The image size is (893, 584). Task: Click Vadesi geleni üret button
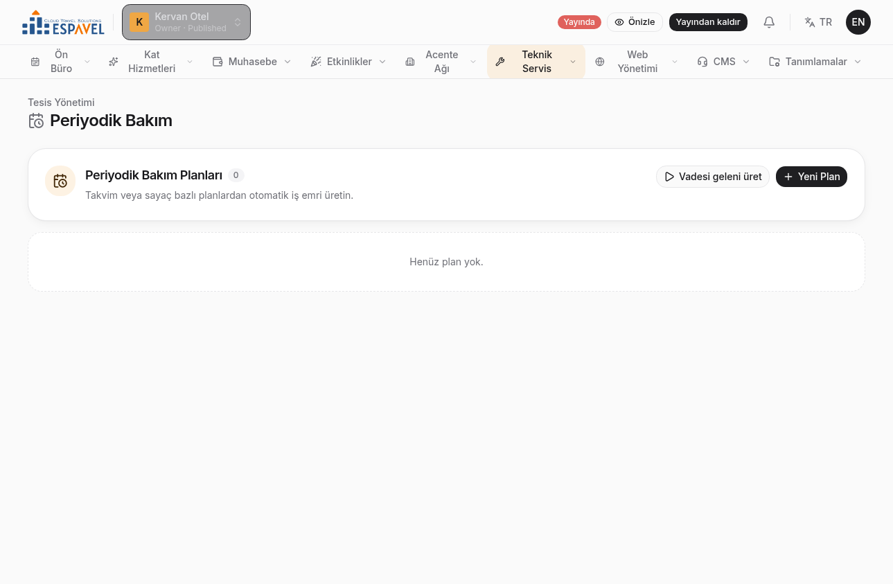pyautogui.click(x=713, y=177)
